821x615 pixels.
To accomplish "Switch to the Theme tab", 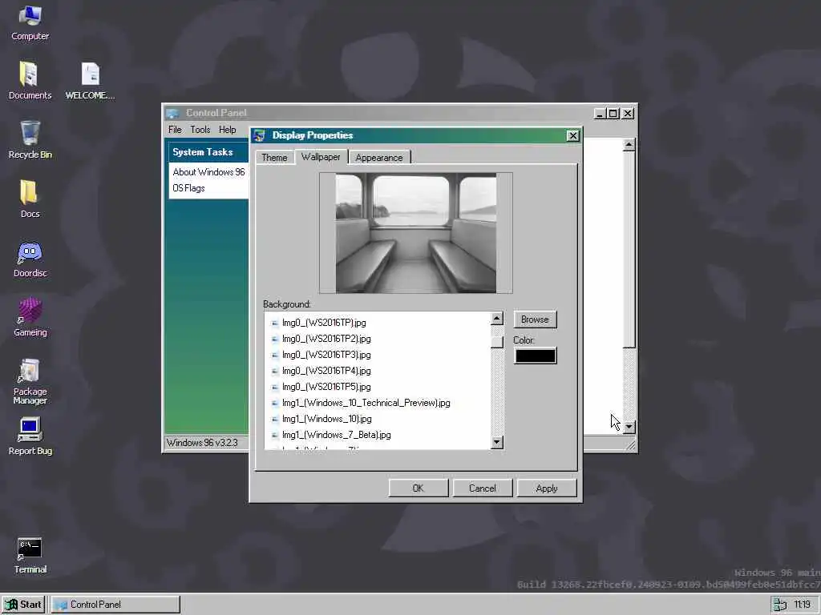I will [x=274, y=158].
